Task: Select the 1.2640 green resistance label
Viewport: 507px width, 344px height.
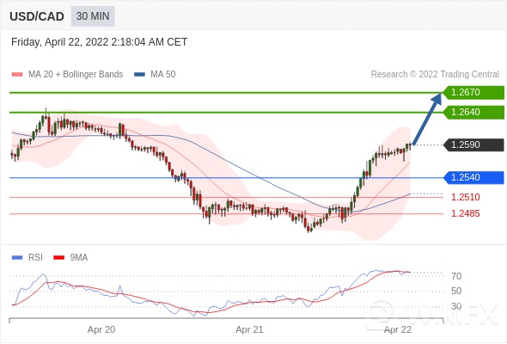Action: (473, 113)
